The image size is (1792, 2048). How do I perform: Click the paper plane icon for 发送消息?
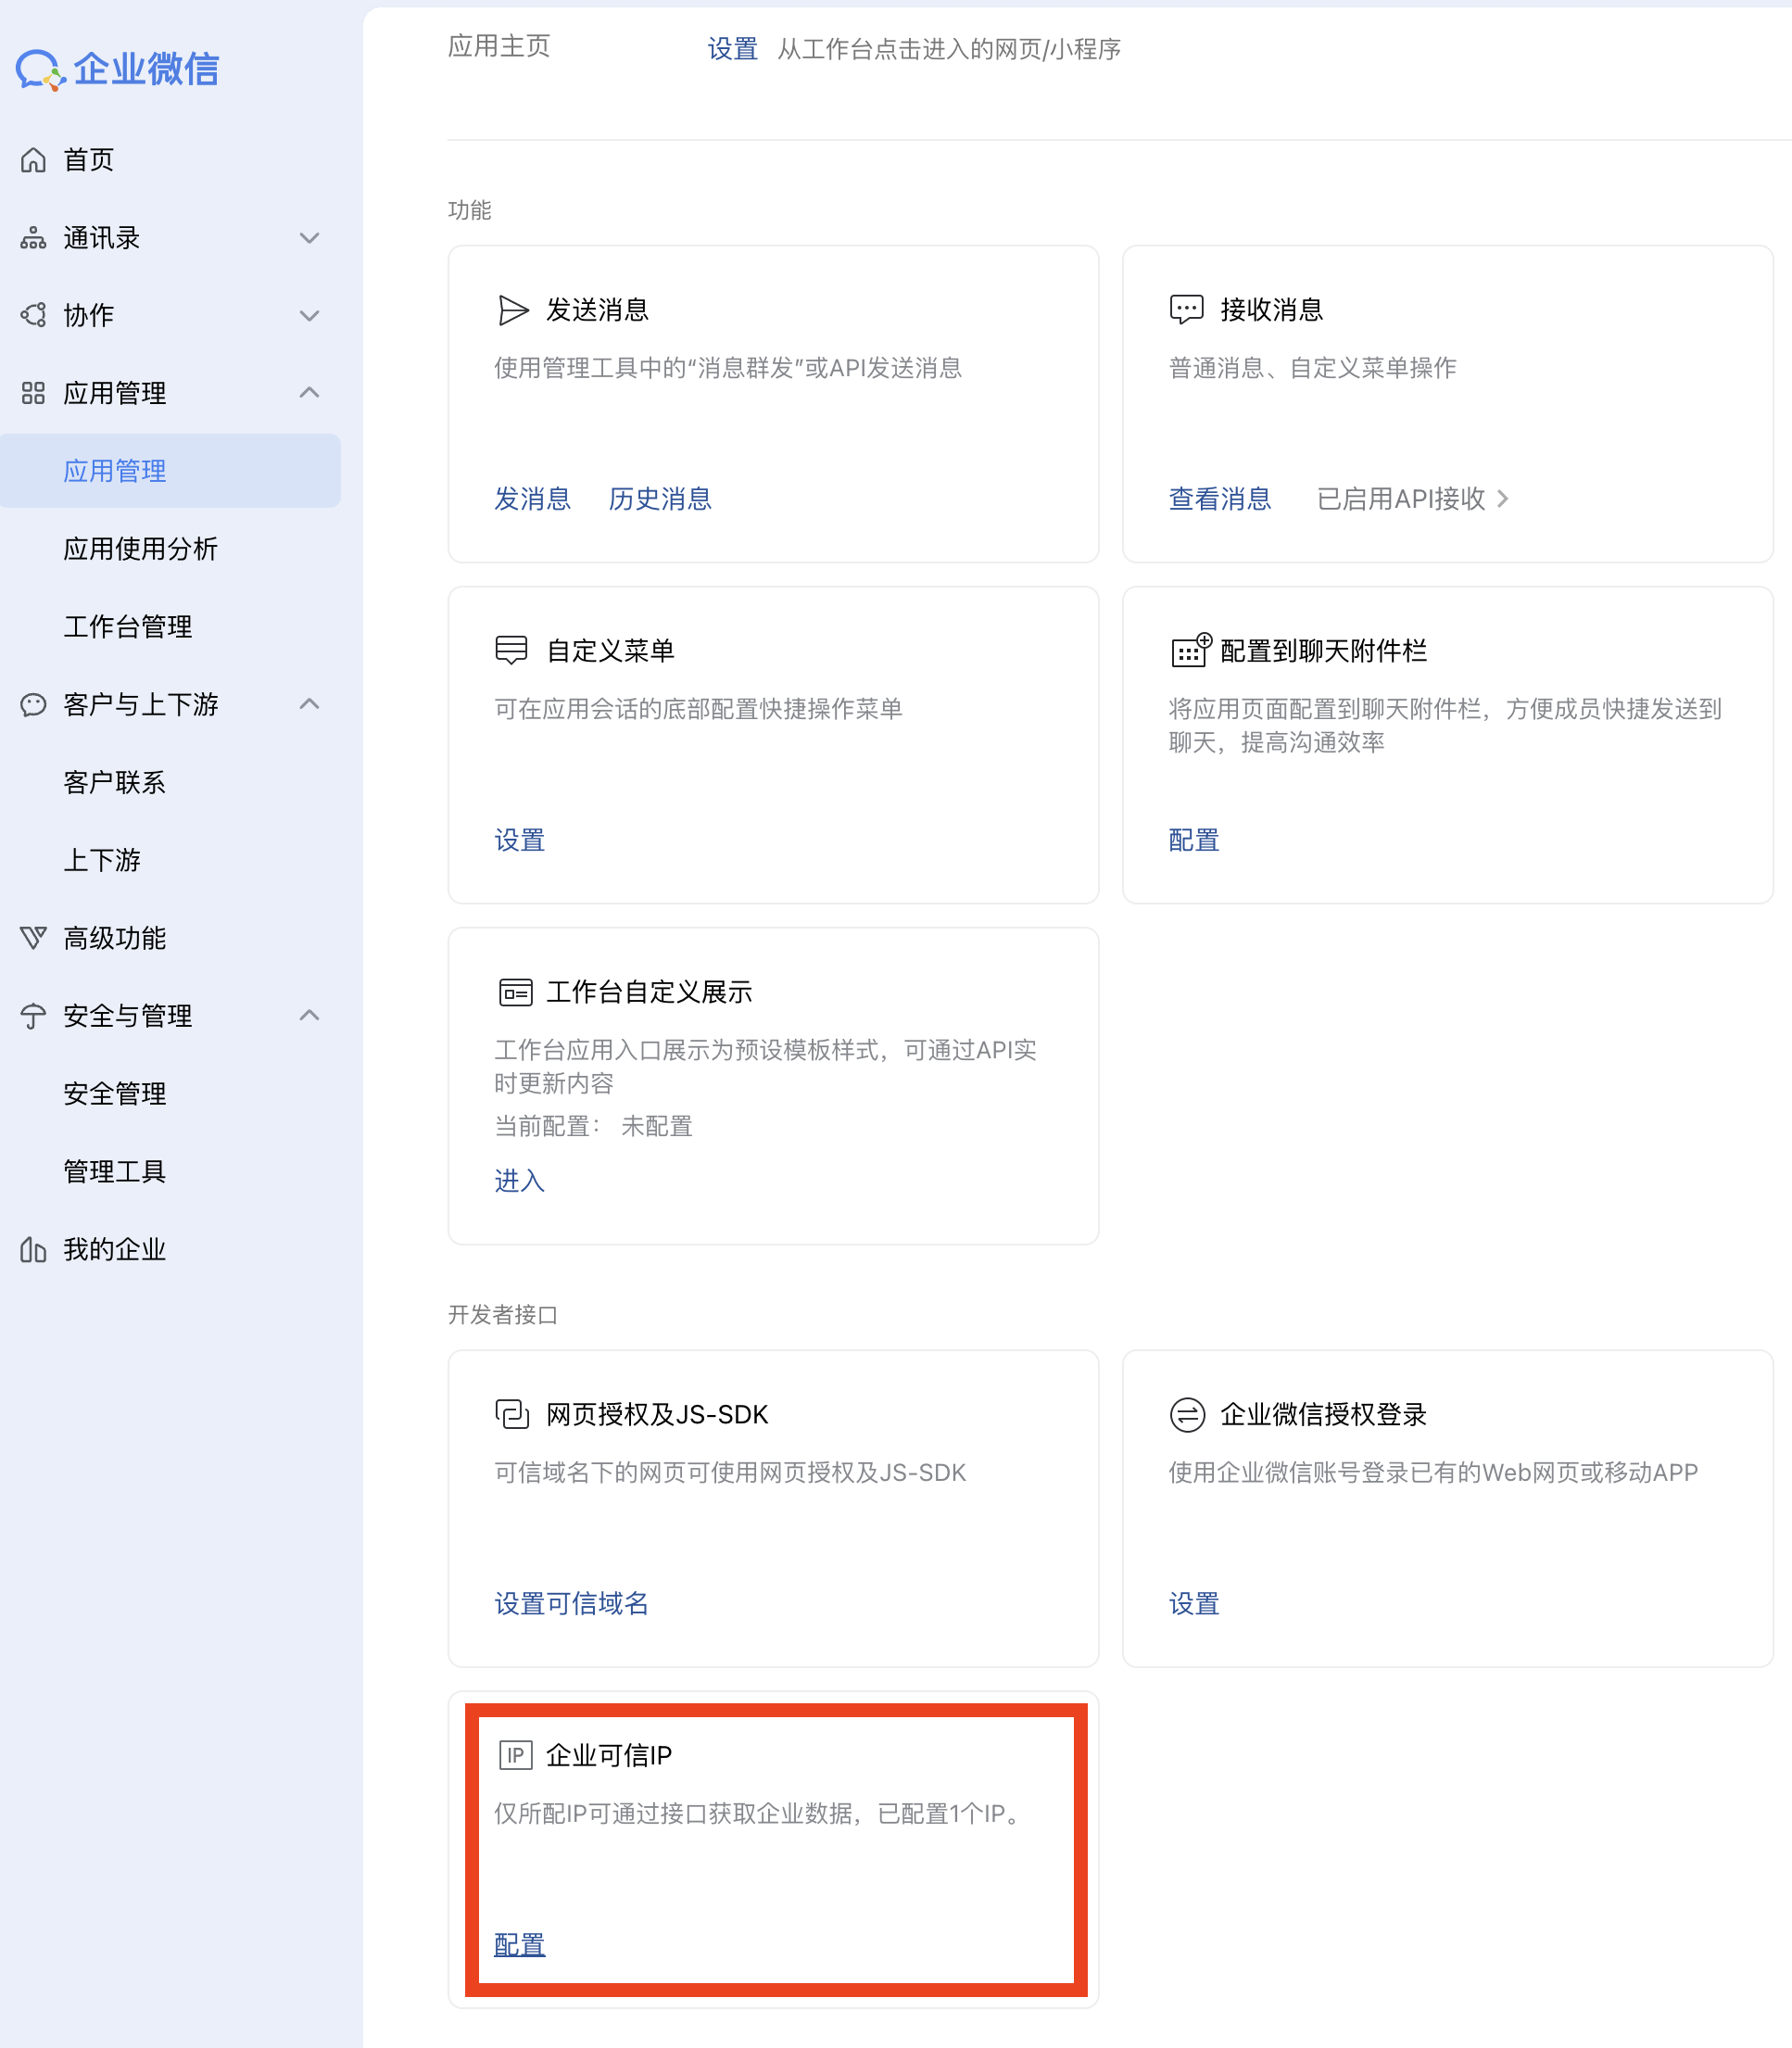[513, 310]
